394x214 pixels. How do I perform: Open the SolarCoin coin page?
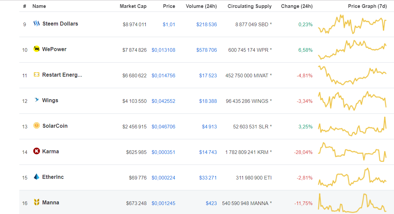pyautogui.click(x=55, y=126)
